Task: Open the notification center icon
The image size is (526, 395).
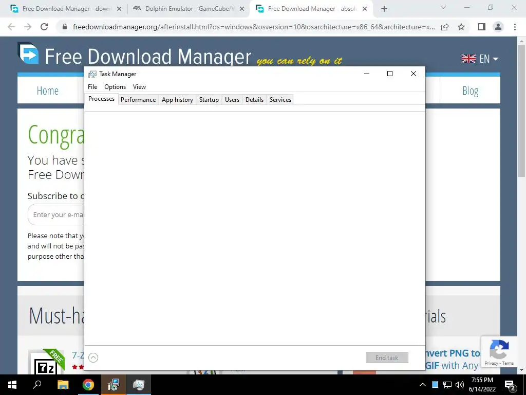Action: 510,385
